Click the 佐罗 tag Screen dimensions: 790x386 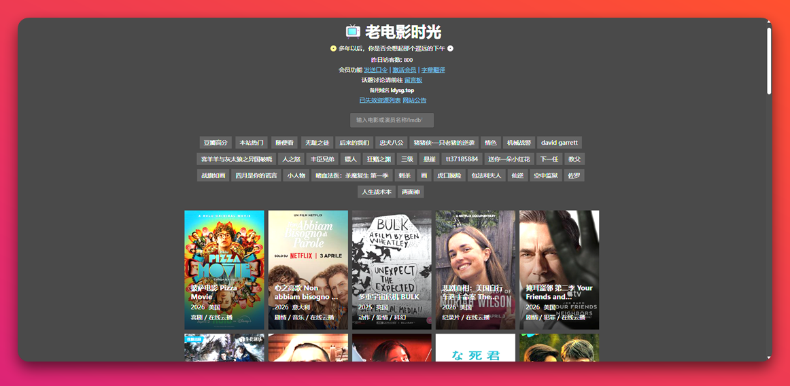574,176
